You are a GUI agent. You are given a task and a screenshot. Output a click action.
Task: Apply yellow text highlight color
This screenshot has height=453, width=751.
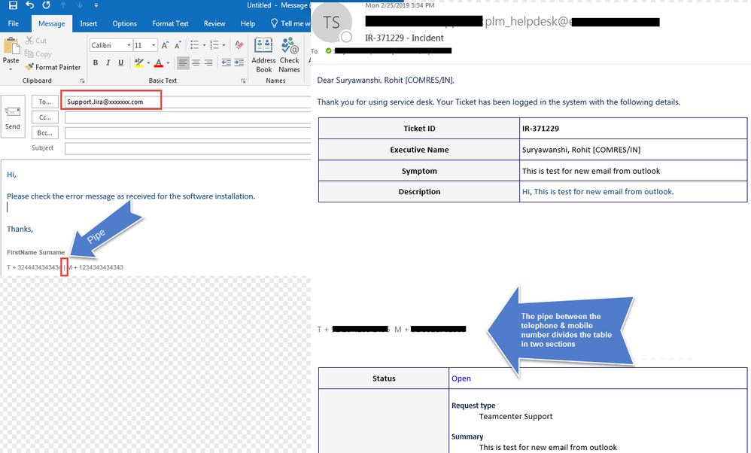[139, 62]
